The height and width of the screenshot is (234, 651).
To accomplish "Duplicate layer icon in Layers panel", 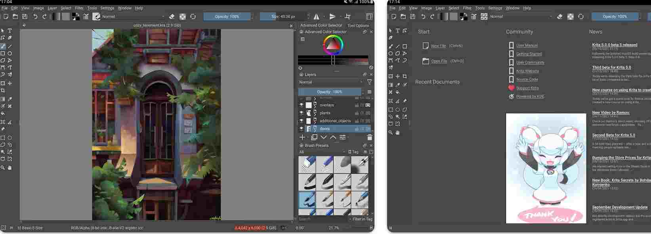I will (x=314, y=137).
